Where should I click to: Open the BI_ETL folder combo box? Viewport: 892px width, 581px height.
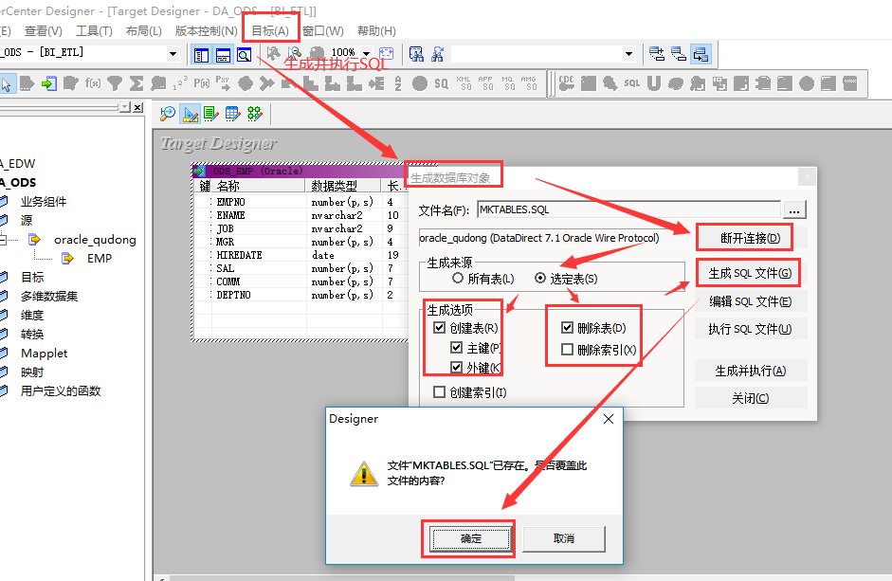point(173,54)
